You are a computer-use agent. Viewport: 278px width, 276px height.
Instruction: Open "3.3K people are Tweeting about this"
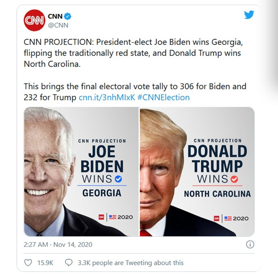[x=130, y=263]
